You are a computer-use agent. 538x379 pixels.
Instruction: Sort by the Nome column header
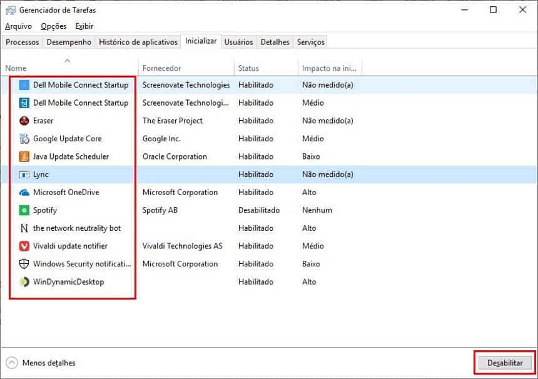coord(70,67)
